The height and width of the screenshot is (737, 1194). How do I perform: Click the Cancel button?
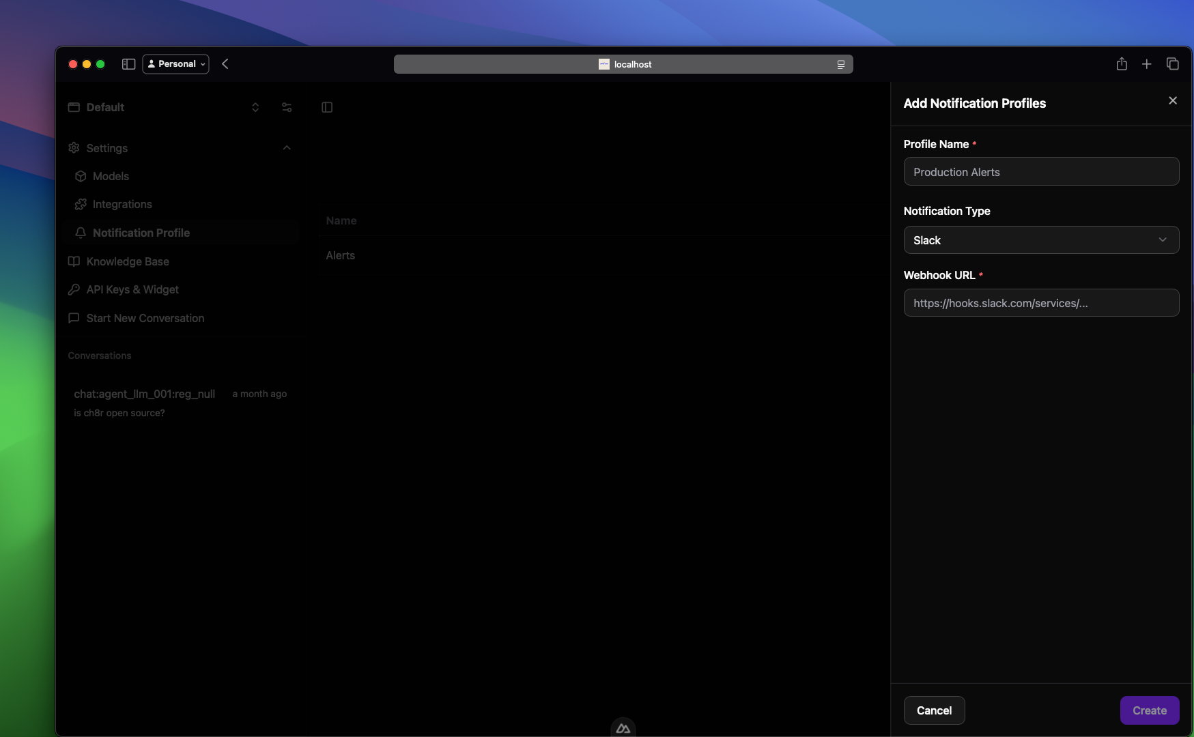[x=934, y=710]
